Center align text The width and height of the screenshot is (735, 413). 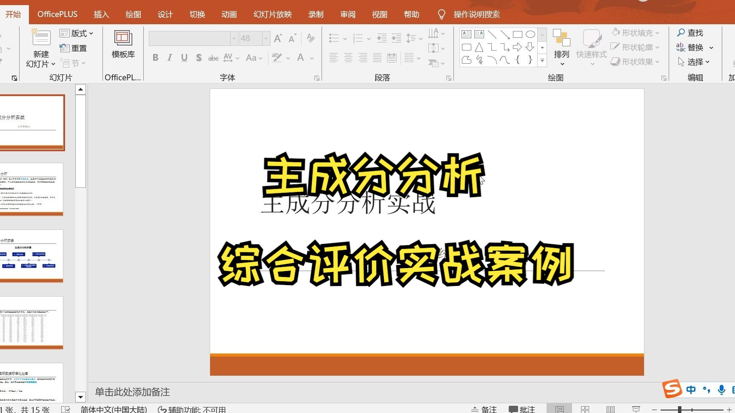(348, 58)
